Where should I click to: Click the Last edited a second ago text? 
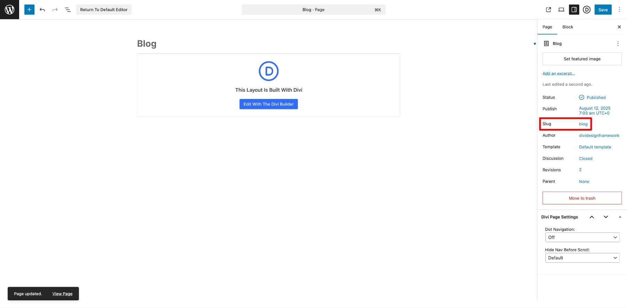567,84
